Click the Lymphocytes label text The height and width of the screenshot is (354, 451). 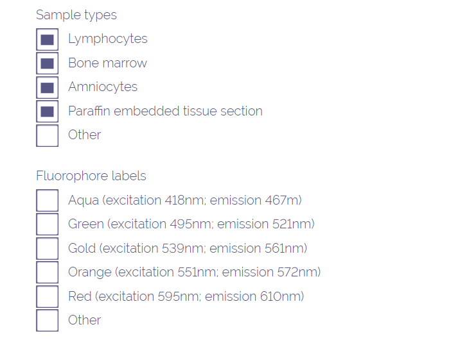(x=107, y=39)
